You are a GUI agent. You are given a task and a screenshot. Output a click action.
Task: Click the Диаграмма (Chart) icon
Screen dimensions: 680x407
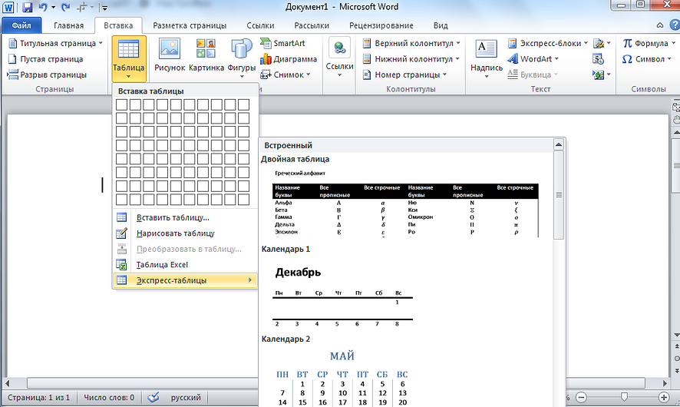tap(288, 59)
